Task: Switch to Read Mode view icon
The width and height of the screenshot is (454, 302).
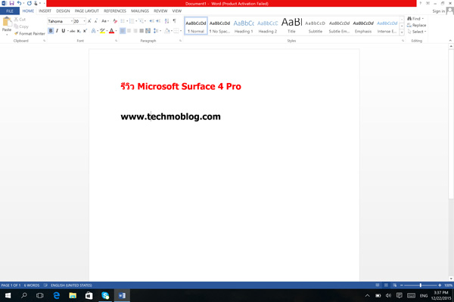Action: point(378,285)
